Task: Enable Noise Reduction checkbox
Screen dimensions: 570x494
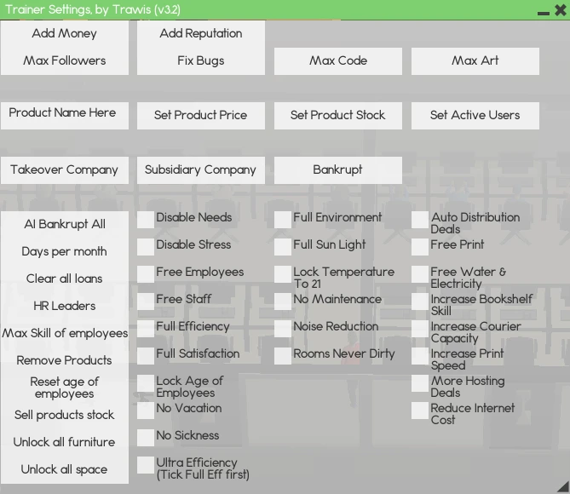Action: click(283, 329)
